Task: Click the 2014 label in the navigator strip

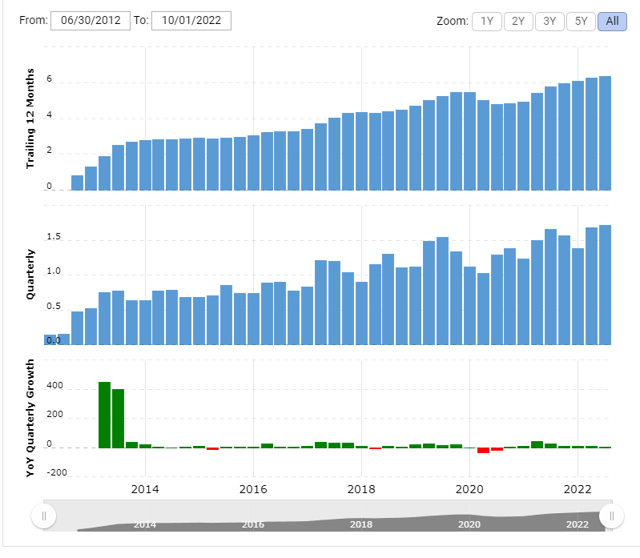Action: tap(145, 524)
